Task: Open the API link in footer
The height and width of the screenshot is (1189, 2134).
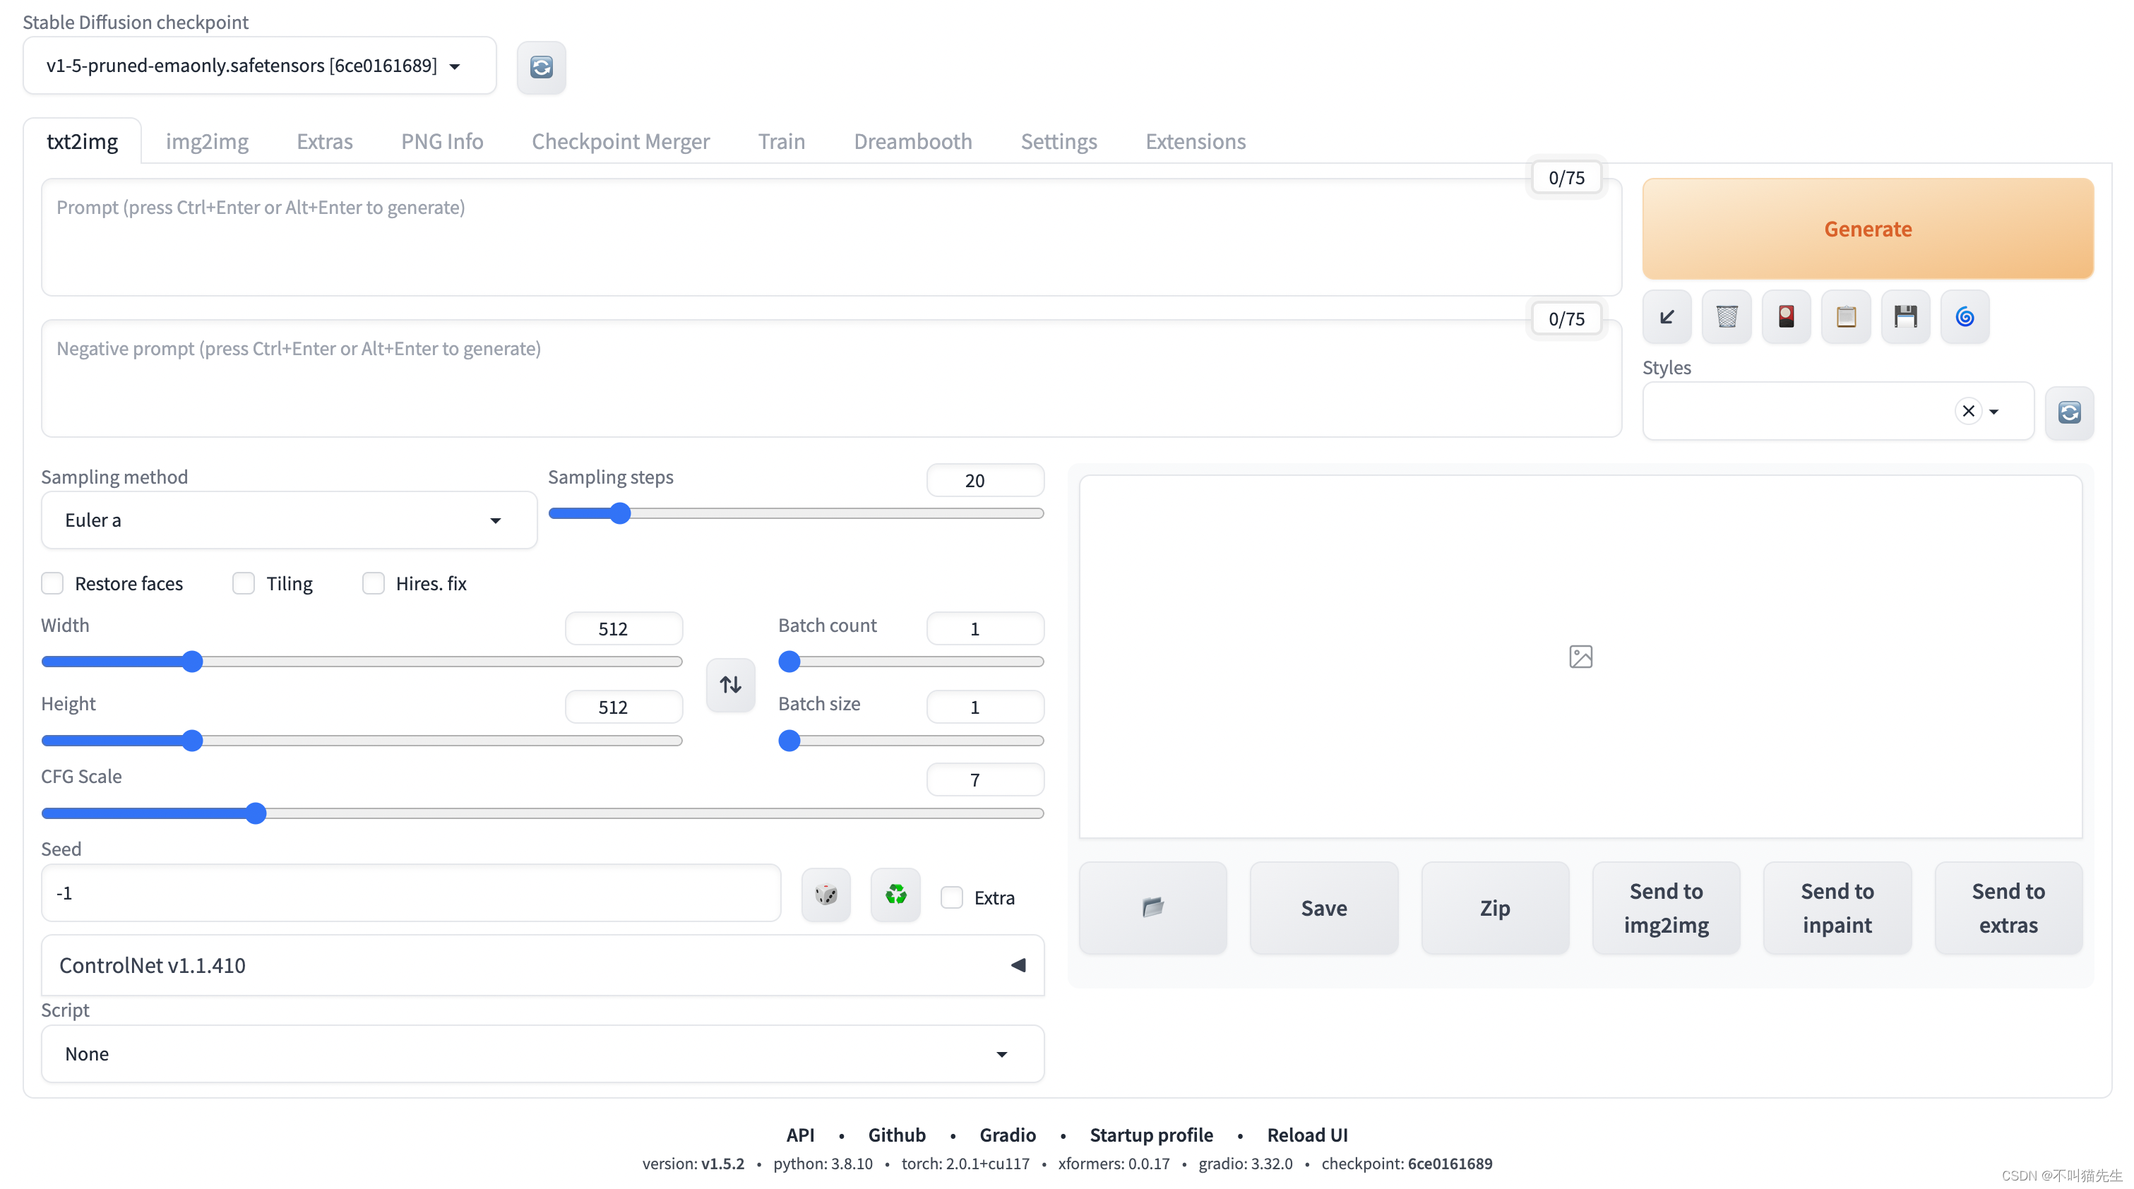Action: tap(800, 1135)
